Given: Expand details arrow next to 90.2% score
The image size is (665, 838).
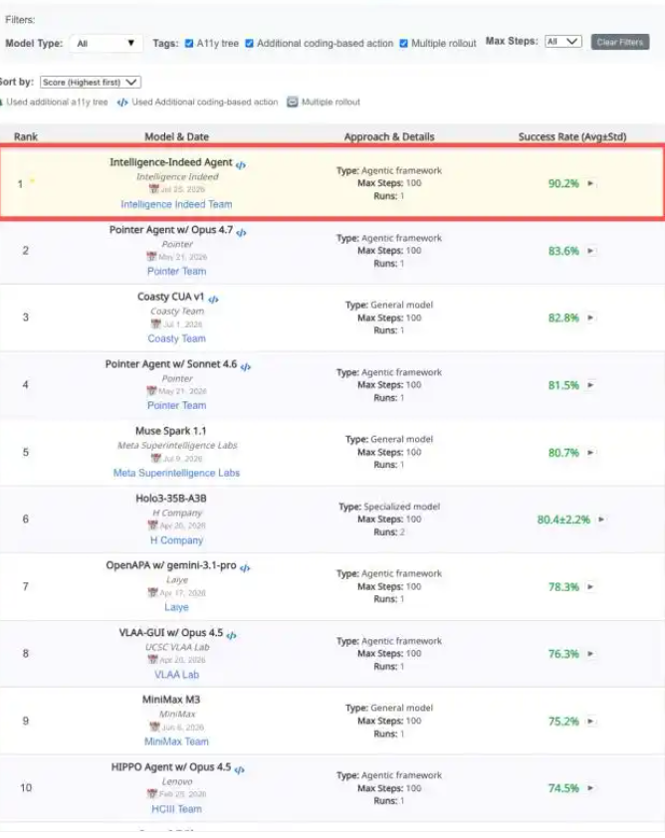Looking at the screenshot, I should (x=590, y=183).
